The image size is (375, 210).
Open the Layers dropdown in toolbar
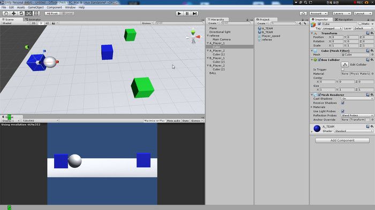coord(342,13)
